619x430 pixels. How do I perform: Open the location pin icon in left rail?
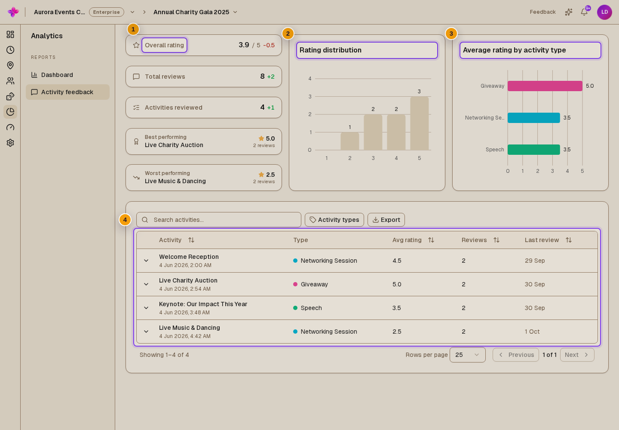pyautogui.click(x=10, y=65)
